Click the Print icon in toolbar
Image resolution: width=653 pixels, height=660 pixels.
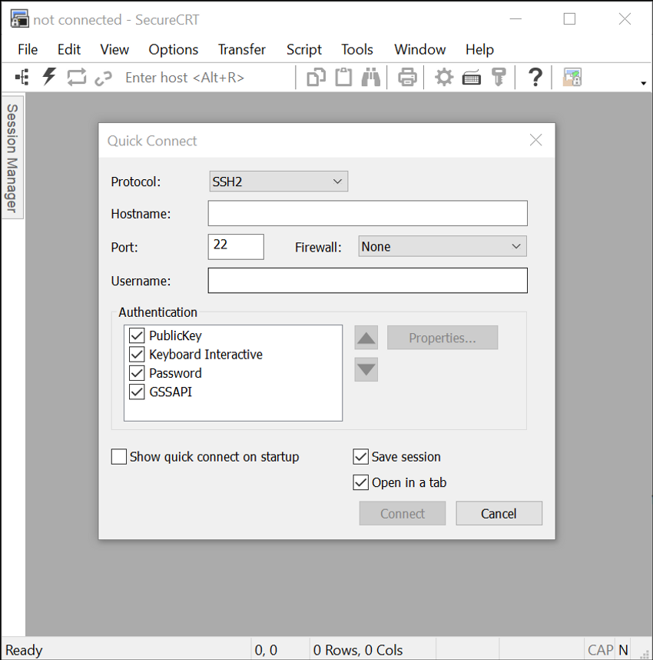[x=407, y=78]
